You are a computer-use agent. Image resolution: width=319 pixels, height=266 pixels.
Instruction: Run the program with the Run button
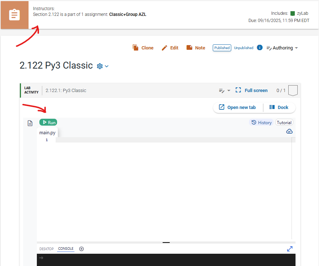(x=48, y=123)
